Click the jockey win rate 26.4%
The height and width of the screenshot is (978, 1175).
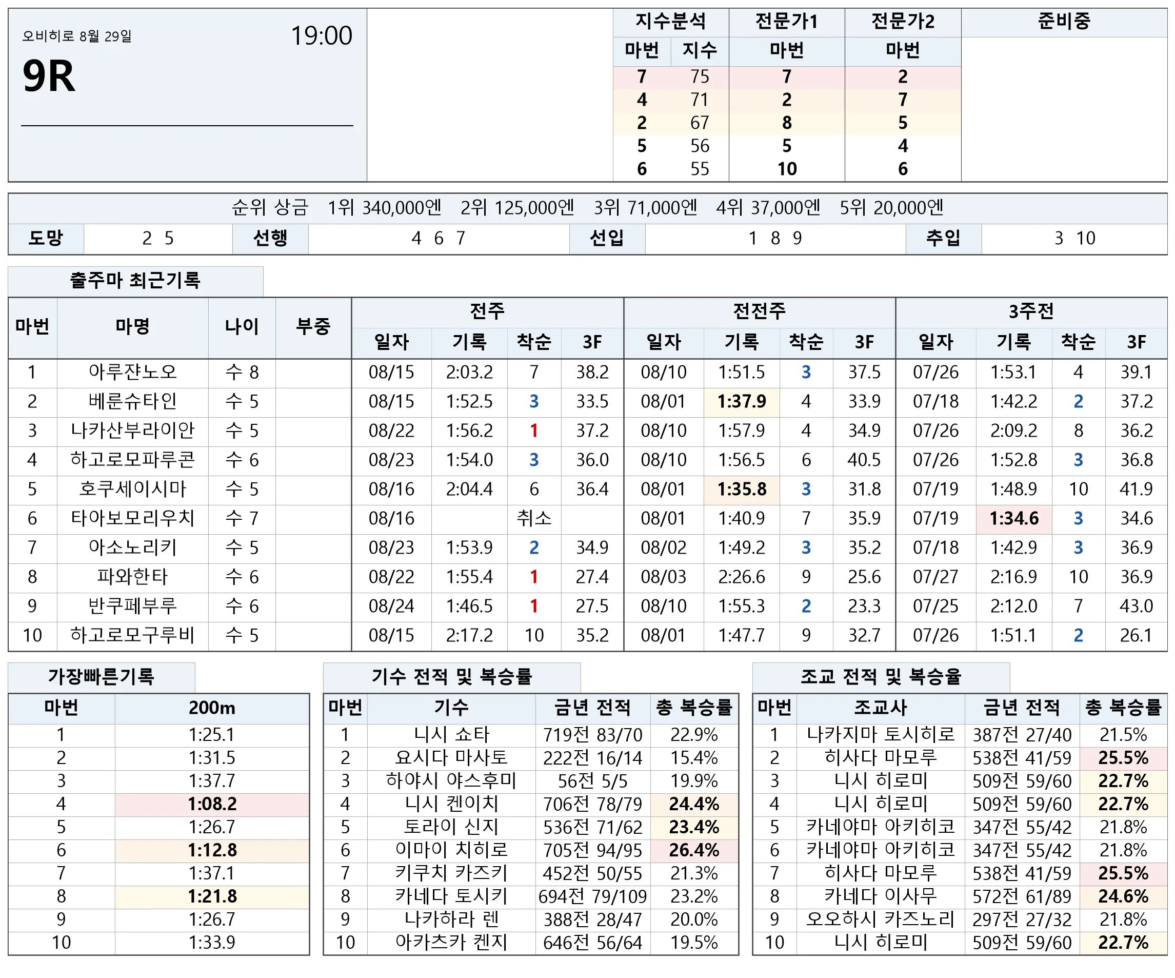pos(694,851)
